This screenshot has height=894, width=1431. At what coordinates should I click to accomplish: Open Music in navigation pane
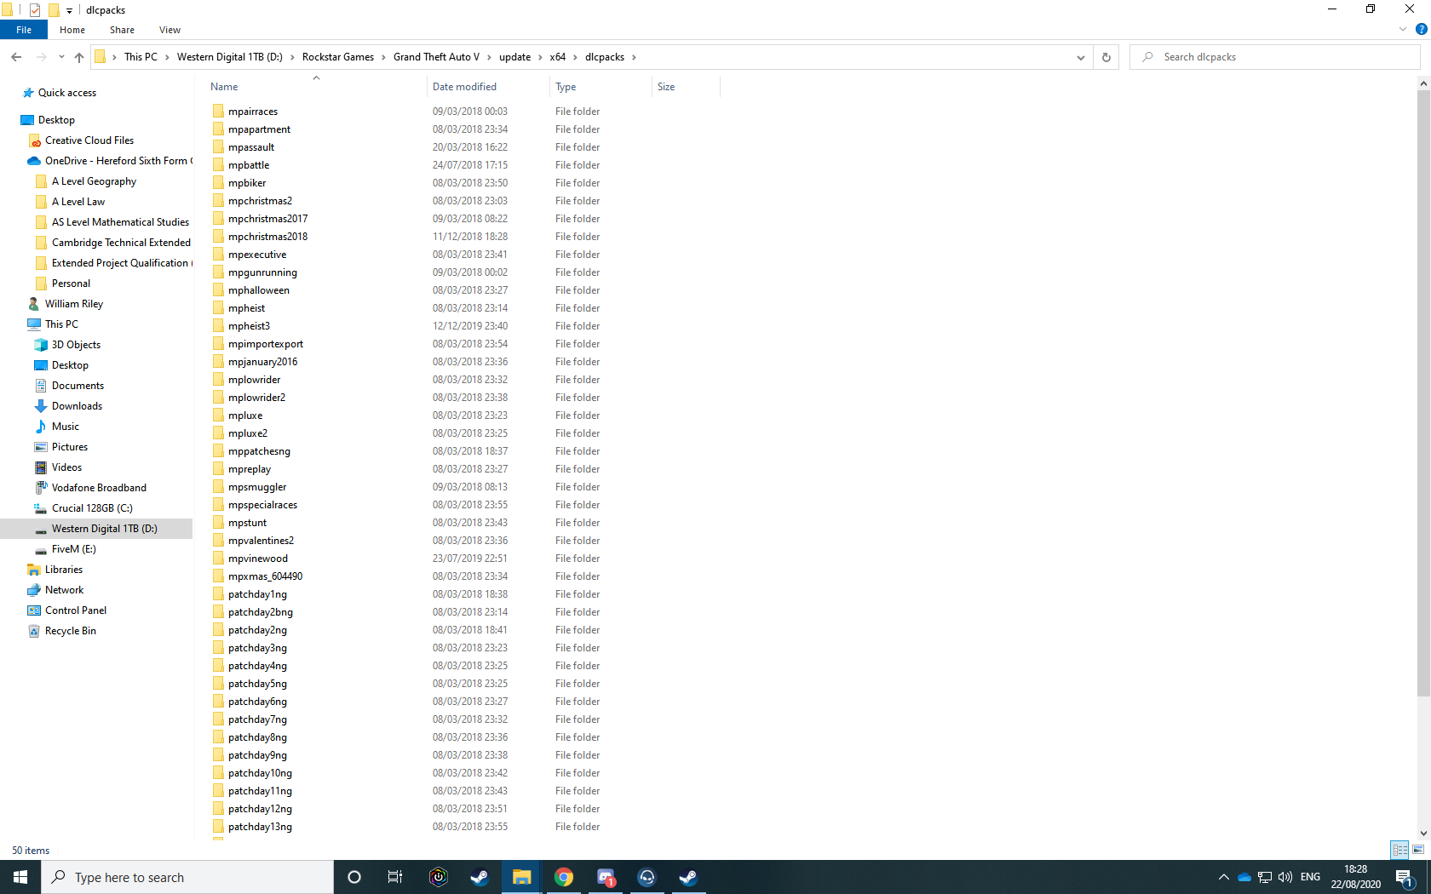pyautogui.click(x=65, y=427)
